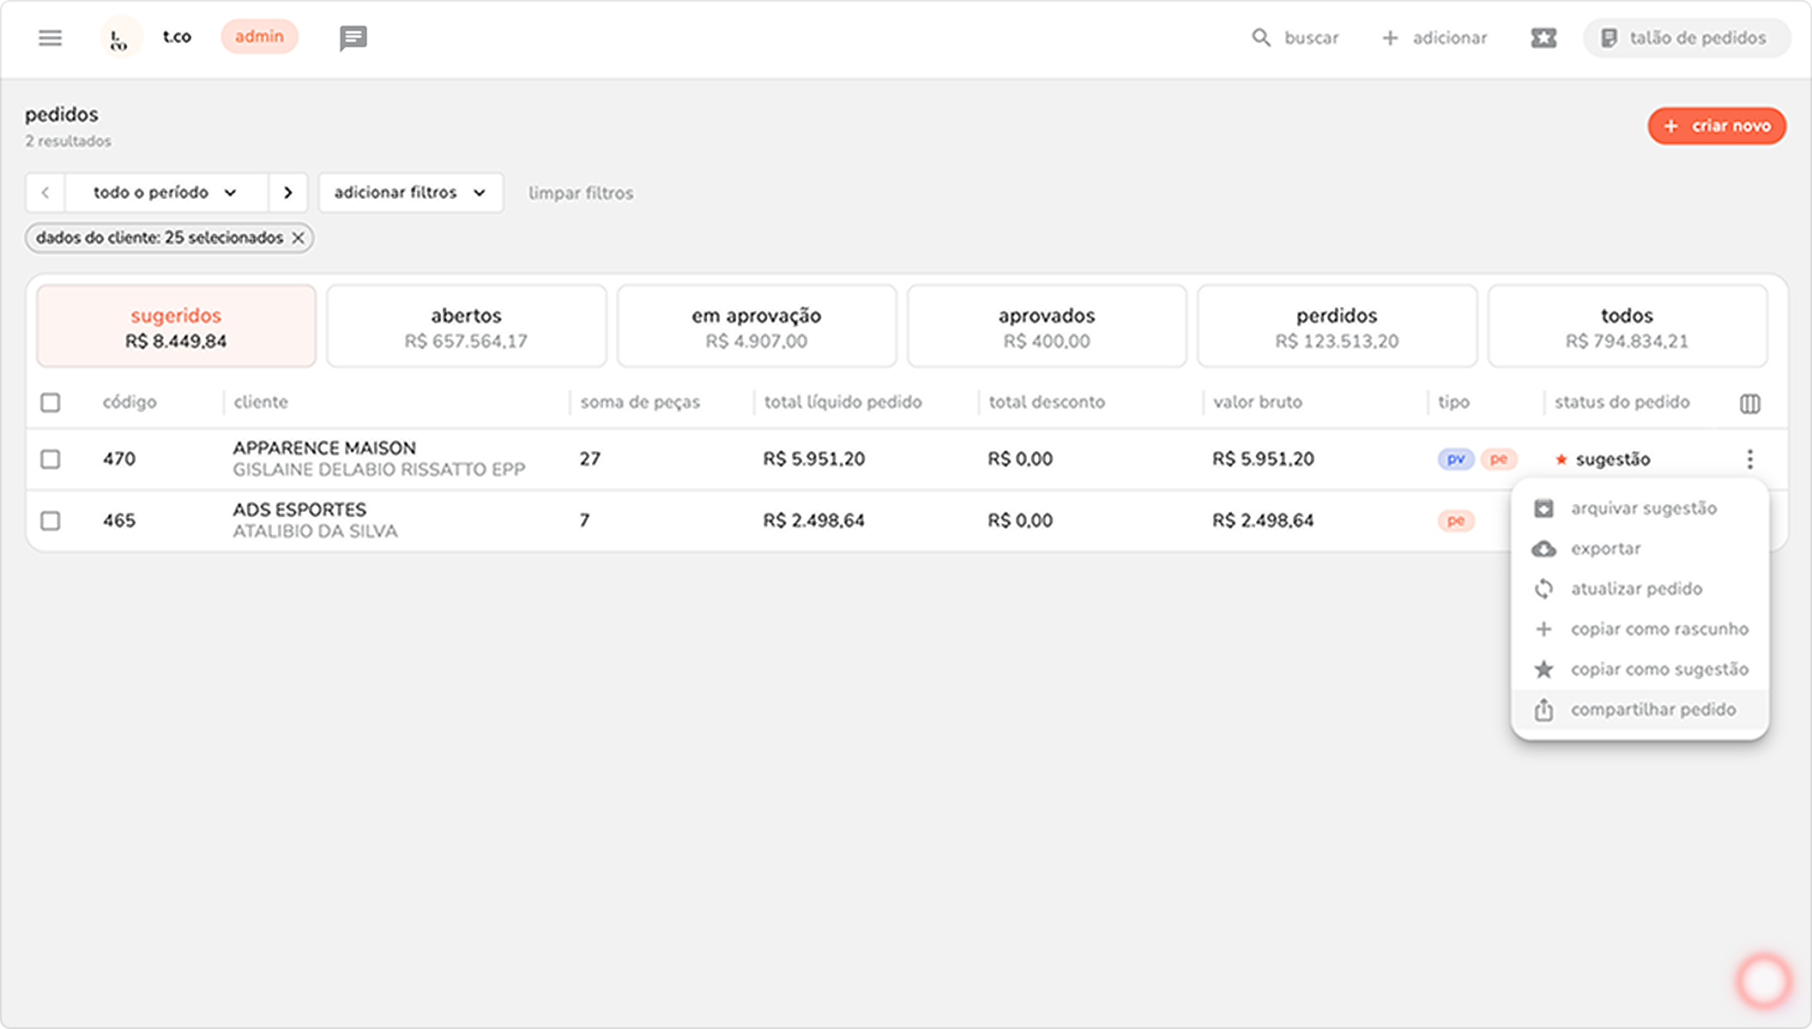Screen dimensions: 1812x1029
Task: Click the ticket coupon icon
Action: pyautogui.click(x=1543, y=38)
